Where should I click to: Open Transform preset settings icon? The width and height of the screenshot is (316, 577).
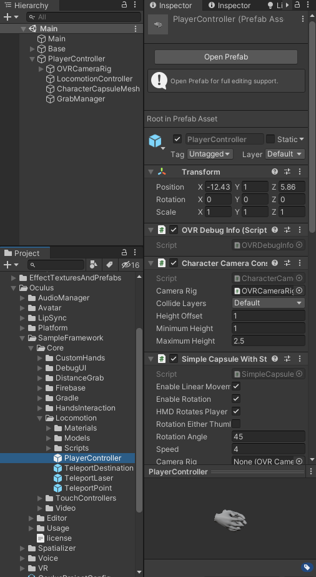coord(287,172)
